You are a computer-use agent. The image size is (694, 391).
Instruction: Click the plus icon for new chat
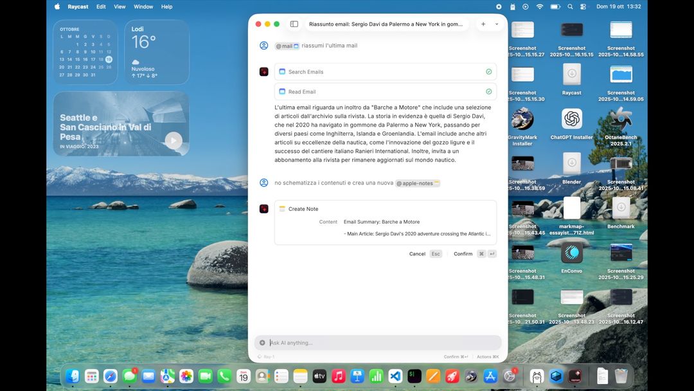[483, 24]
